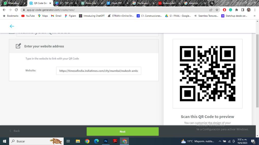Expand the hidden bookmarks chevron

[255, 16]
